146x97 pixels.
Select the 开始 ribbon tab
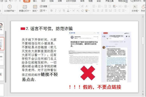(x=27, y=1)
